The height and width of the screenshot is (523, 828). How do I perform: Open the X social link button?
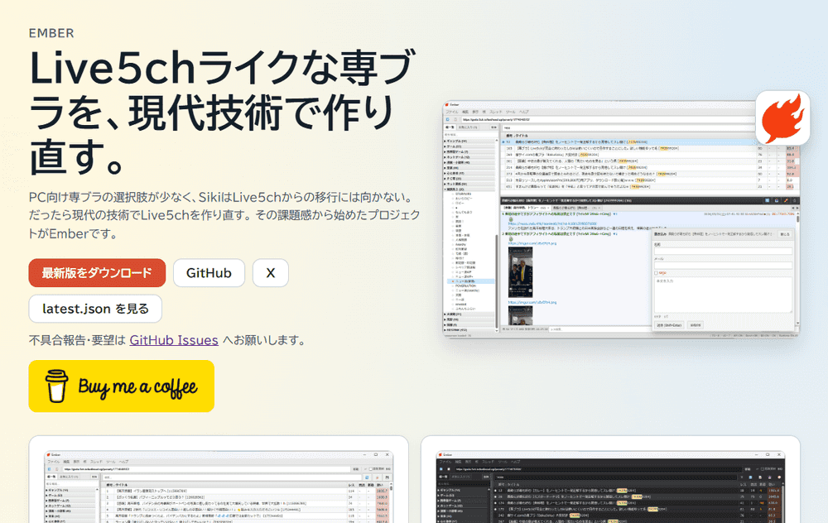coord(271,273)
